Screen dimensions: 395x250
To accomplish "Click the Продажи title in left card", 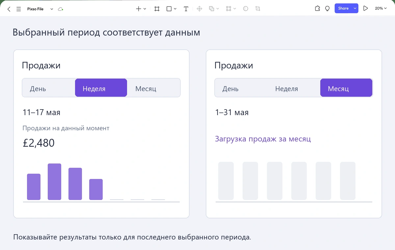I will (41, 65).
